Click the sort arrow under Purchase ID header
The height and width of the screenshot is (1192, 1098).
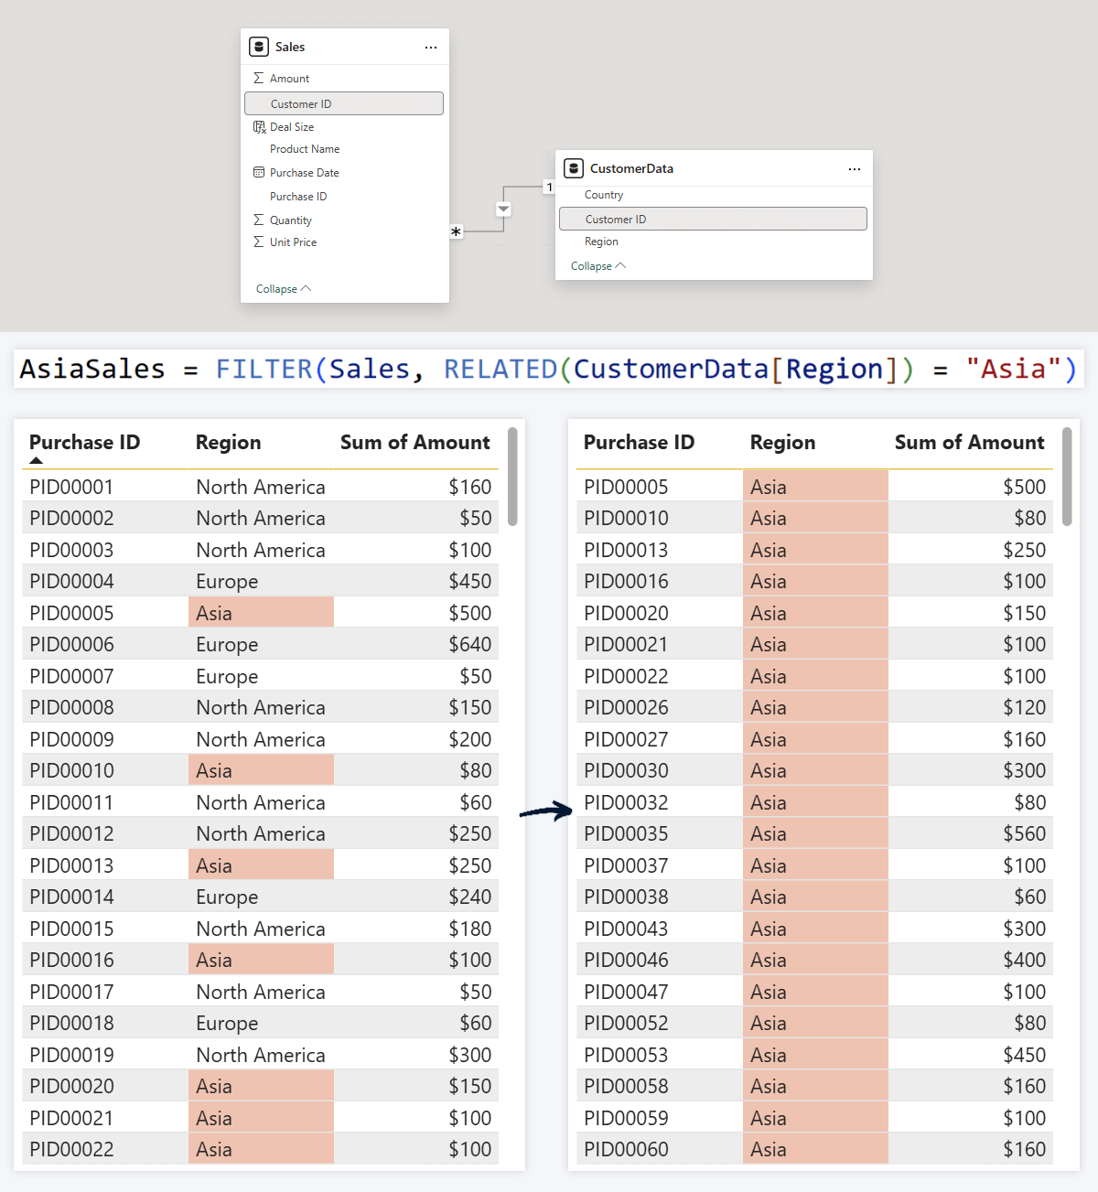(x=37, y=461)
